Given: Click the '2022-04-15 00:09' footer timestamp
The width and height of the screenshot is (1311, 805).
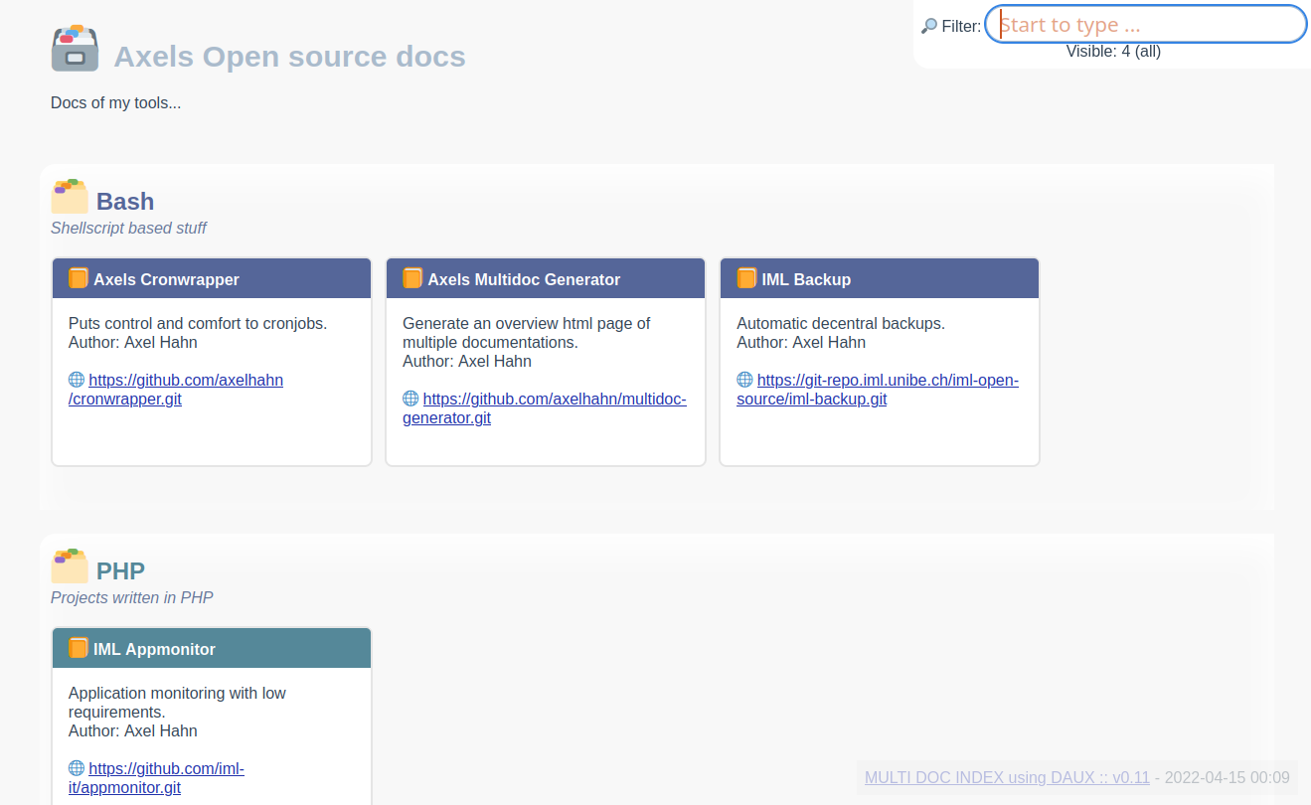Looking at the screenshot, I should [x=1227, y=777].
